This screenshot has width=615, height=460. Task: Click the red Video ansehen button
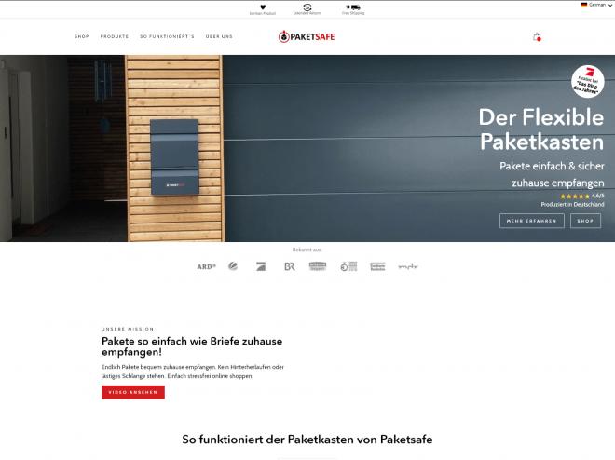pos(133,392)
